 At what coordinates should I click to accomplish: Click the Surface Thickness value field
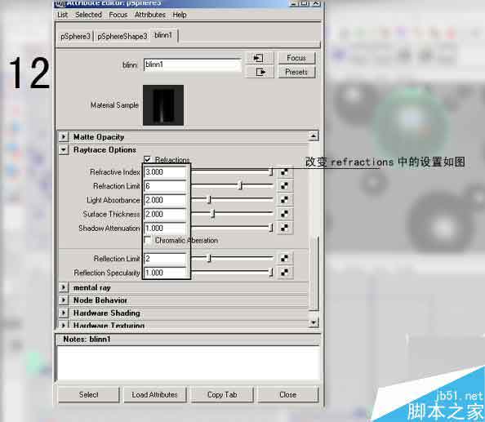[x=166, y=214]
